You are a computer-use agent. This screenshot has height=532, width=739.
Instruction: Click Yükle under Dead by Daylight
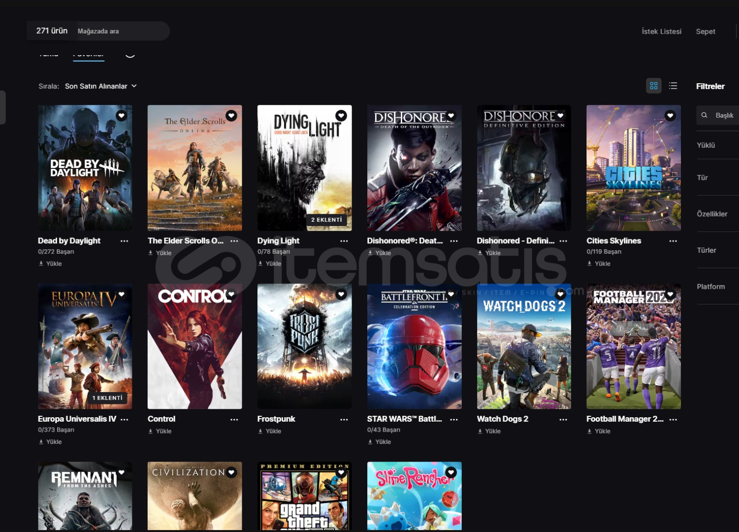coord(50,264)
